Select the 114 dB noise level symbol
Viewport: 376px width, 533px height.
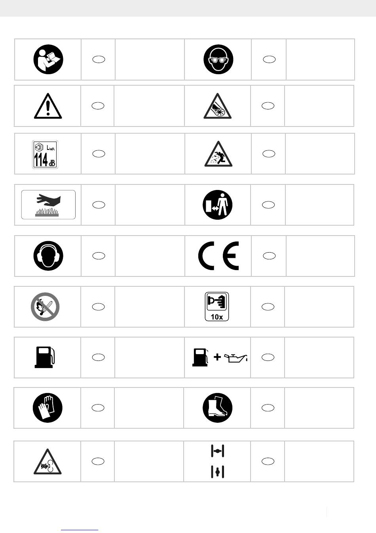pyautogui.click(x=45, y=154)
